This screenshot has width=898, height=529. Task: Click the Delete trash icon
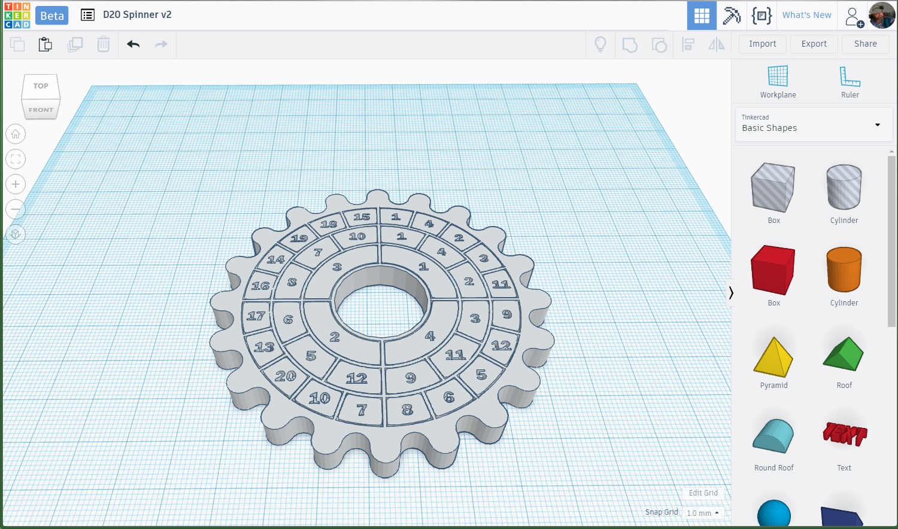click(104, 44)
